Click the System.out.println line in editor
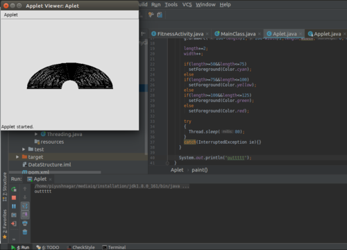The image size is (347, 250). 215,158
